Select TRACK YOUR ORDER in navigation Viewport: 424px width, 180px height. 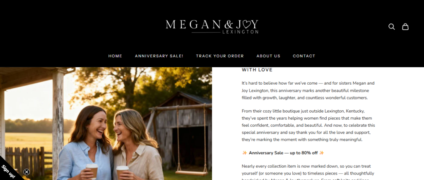tap(220, 56)
